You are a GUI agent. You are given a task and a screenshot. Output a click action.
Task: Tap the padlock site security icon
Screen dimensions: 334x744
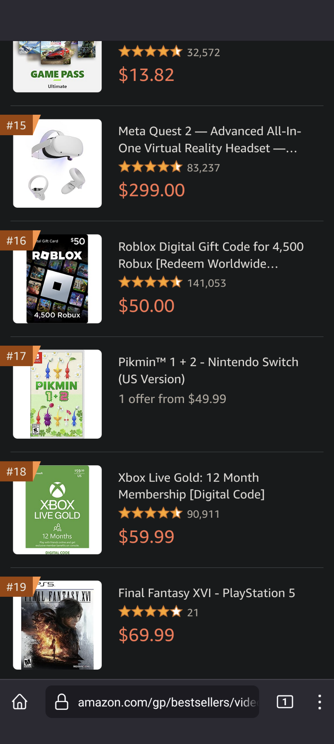click(61, 702)
